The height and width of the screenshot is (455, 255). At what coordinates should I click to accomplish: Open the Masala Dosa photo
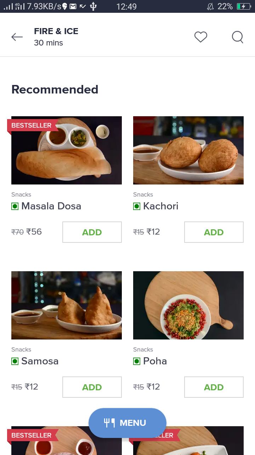(67, 150)
